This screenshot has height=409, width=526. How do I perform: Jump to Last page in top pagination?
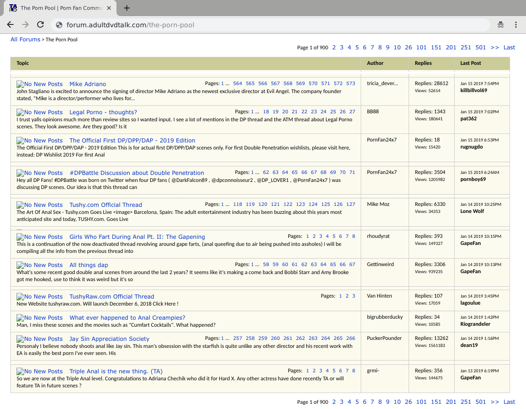pos(509,47)
